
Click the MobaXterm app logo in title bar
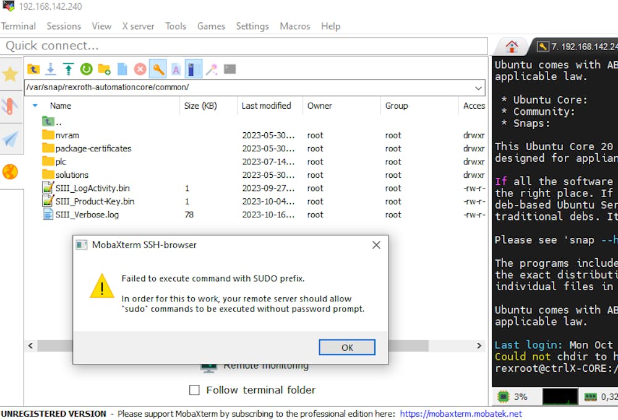(x=8, y=6)
